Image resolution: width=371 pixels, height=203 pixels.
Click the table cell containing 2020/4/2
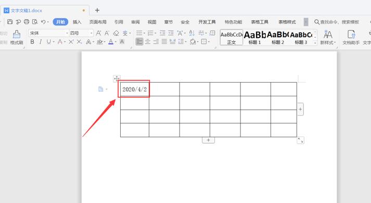point(135,89)
